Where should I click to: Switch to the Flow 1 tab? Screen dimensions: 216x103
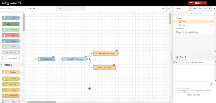[x=72, y=9]
